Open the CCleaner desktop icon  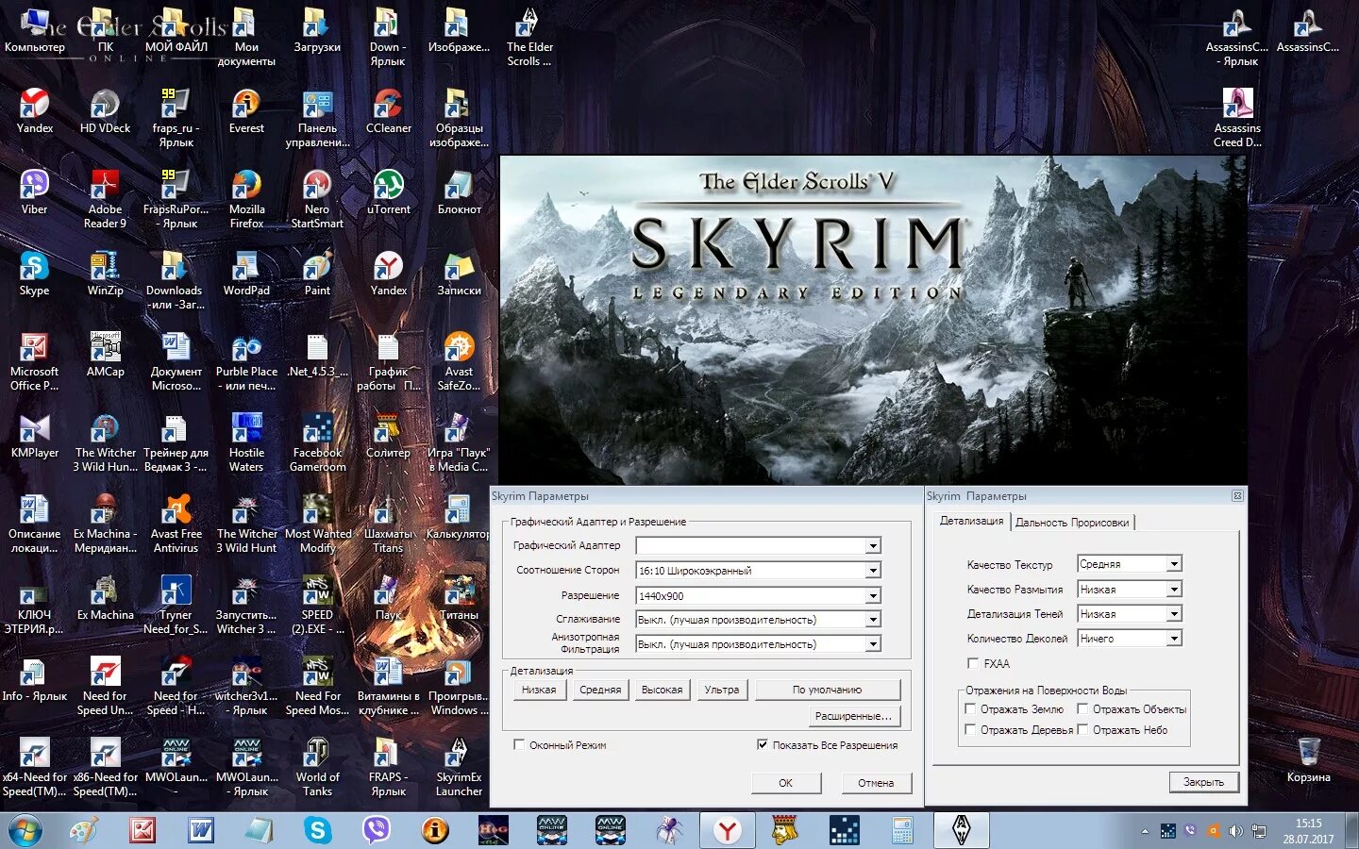click(388, 111)
